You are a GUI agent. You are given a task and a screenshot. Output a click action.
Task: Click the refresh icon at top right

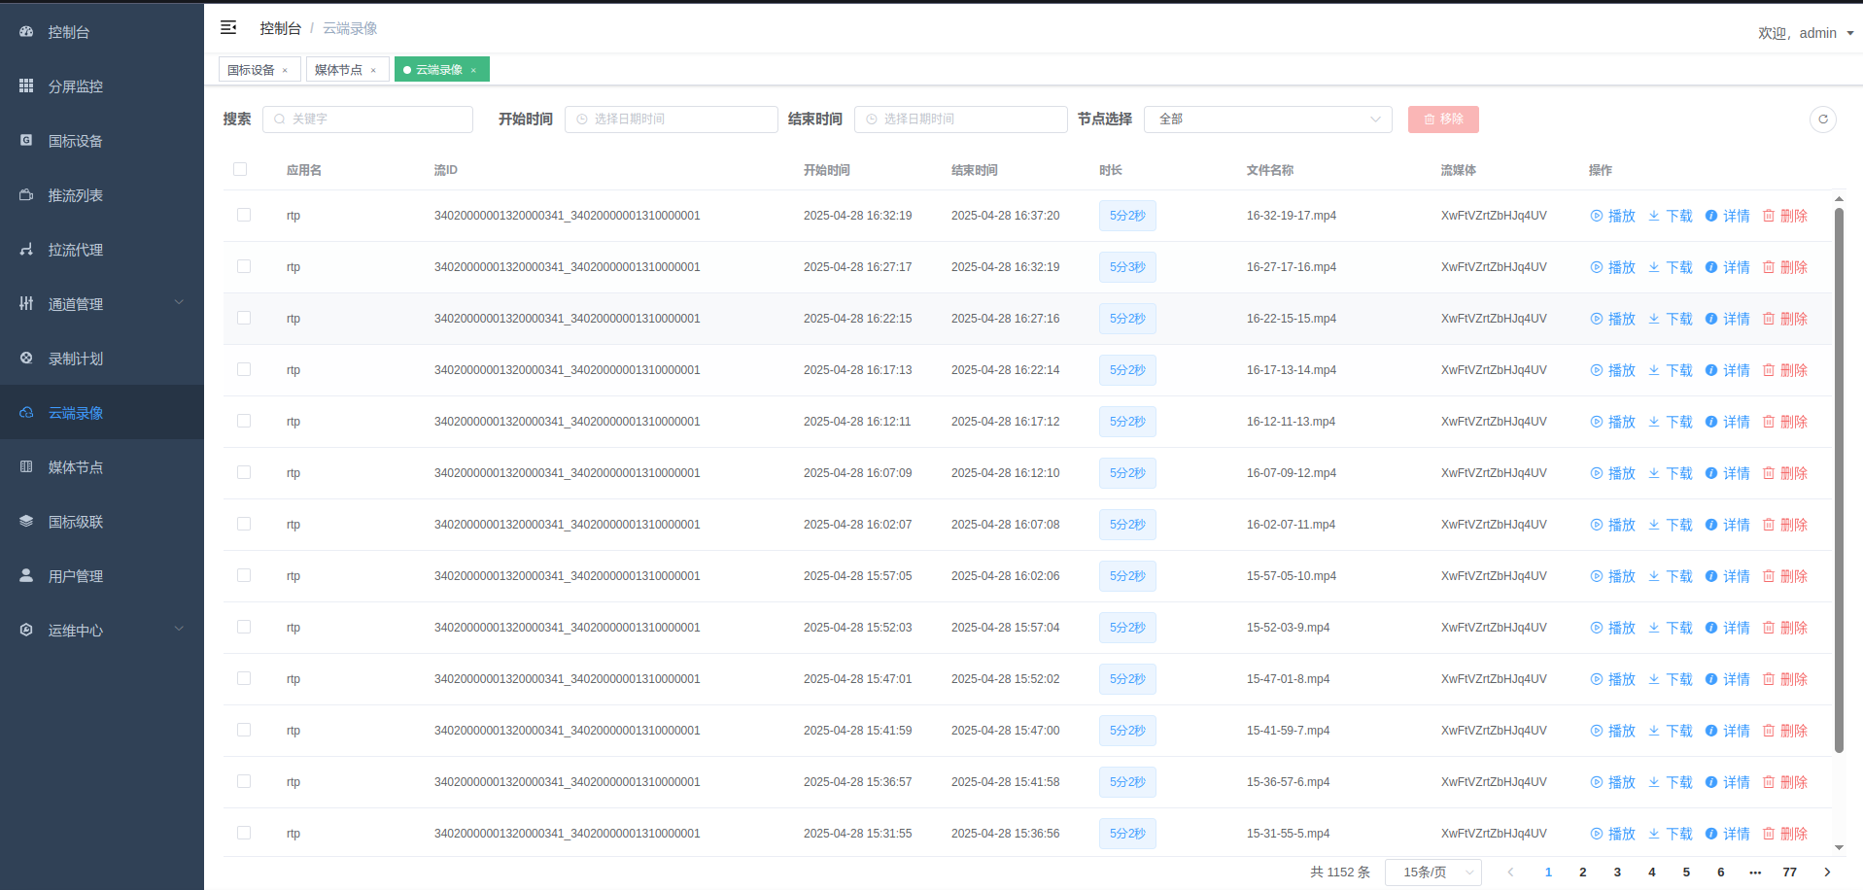(1822, 120)
